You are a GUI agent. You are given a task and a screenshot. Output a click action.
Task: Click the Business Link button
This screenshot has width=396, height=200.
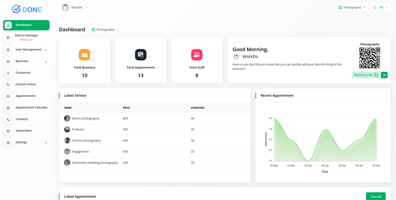[x=366, y=75]
